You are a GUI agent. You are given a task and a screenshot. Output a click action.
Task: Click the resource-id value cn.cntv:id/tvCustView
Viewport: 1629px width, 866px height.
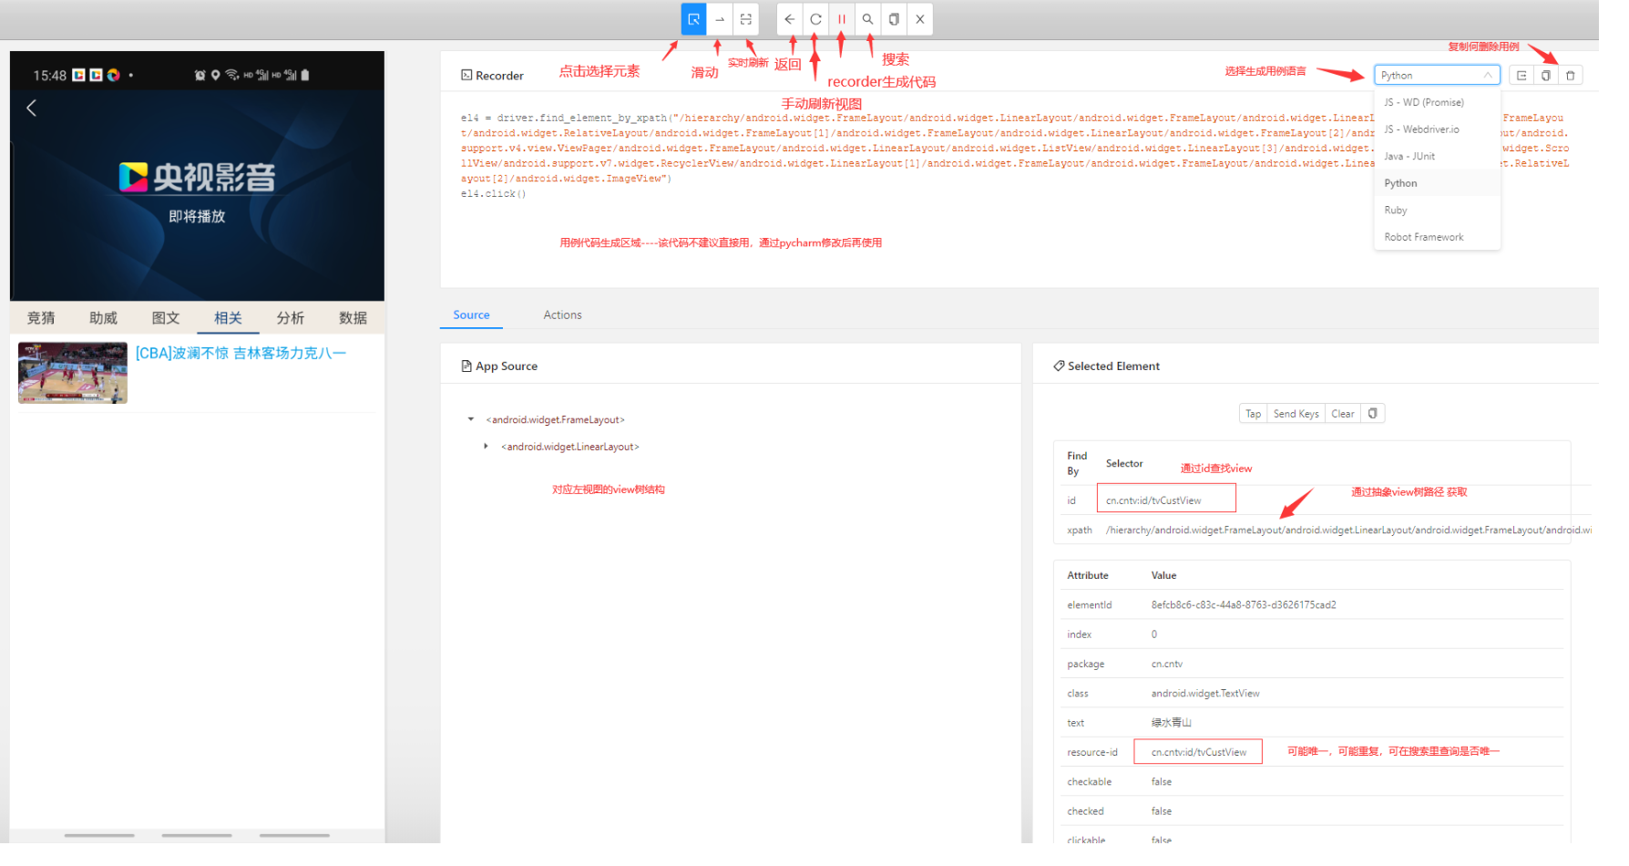click(1198, 752)
